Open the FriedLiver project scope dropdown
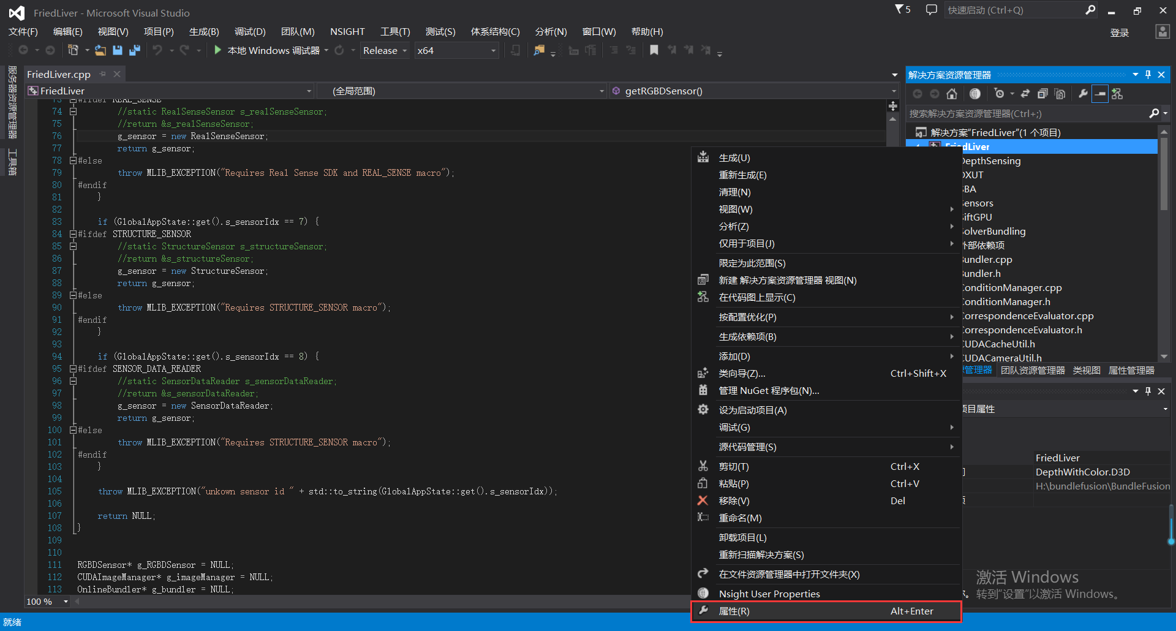The width and height of the screenshot is (1176, 631). click(170, 91)
